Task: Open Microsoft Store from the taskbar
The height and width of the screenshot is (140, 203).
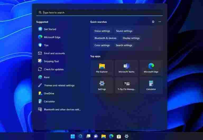Action: coord(119,136)
